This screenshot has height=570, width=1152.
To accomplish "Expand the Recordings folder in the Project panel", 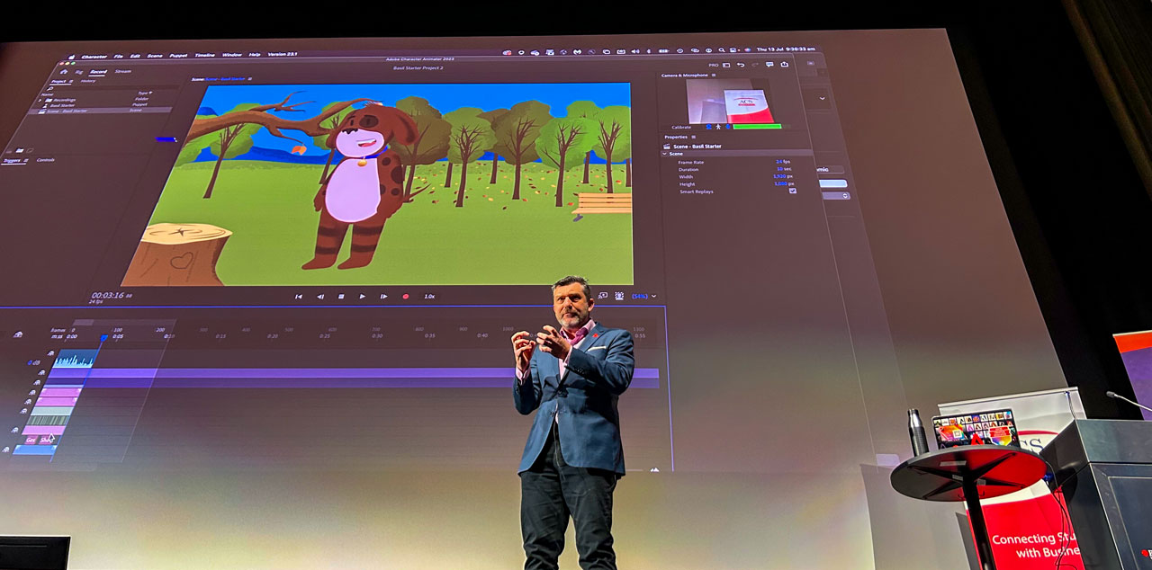I will [40, 100].
